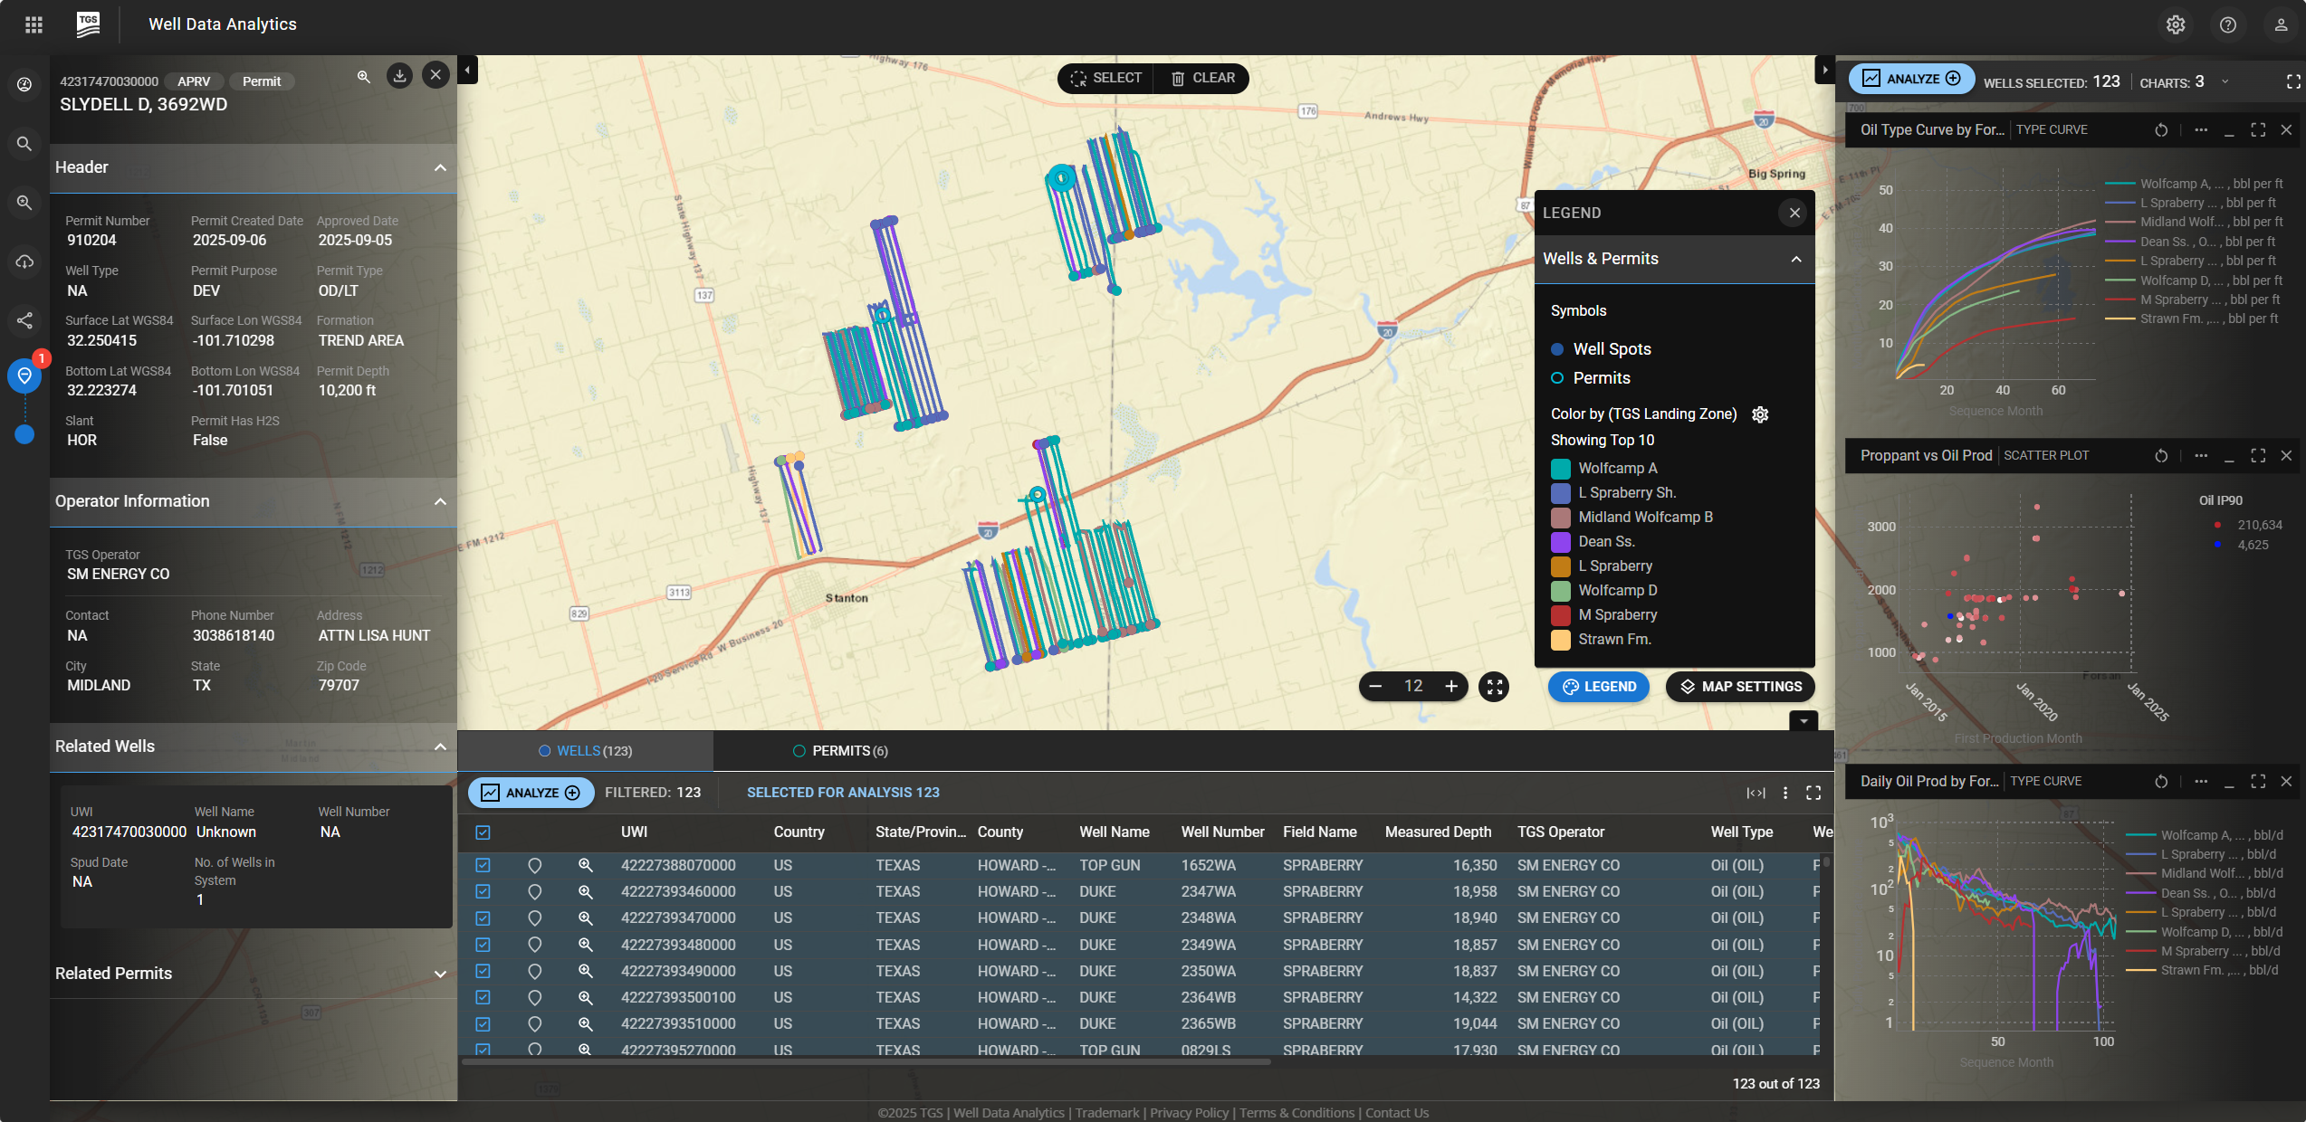Collapse the Operator Information section
The width and height of the screenshot is (2306, 1122).
[440, 502]
